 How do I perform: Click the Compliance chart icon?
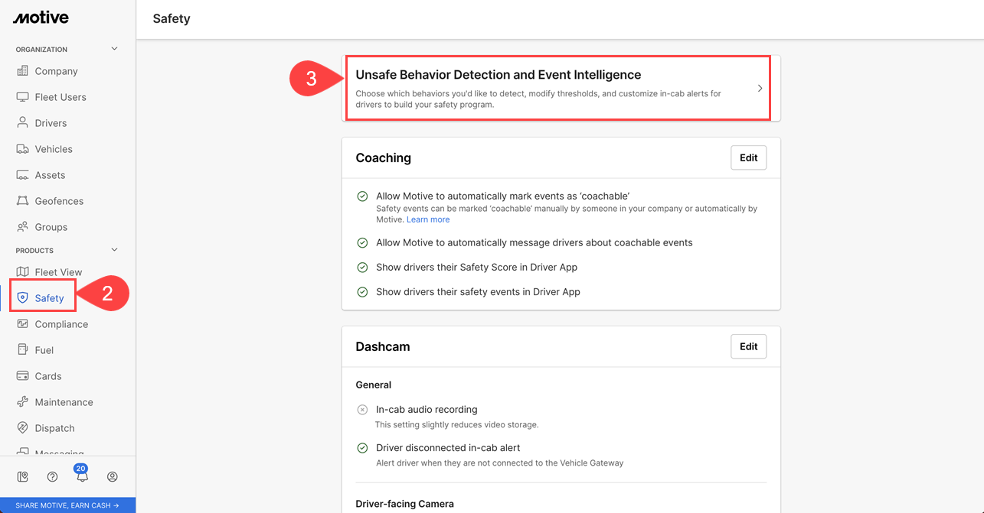click(22, 324)
